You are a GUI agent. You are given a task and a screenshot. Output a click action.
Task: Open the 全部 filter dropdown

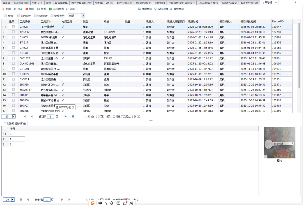[x=83, y=16]
